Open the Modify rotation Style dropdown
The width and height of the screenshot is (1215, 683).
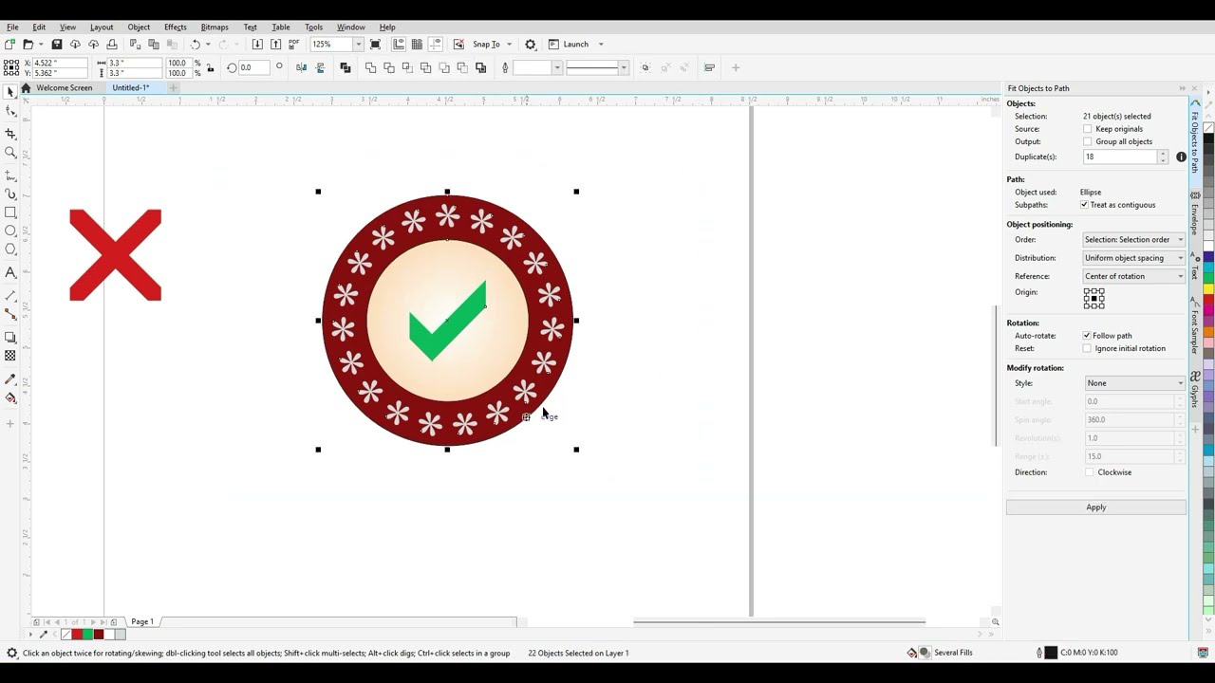1134,383
